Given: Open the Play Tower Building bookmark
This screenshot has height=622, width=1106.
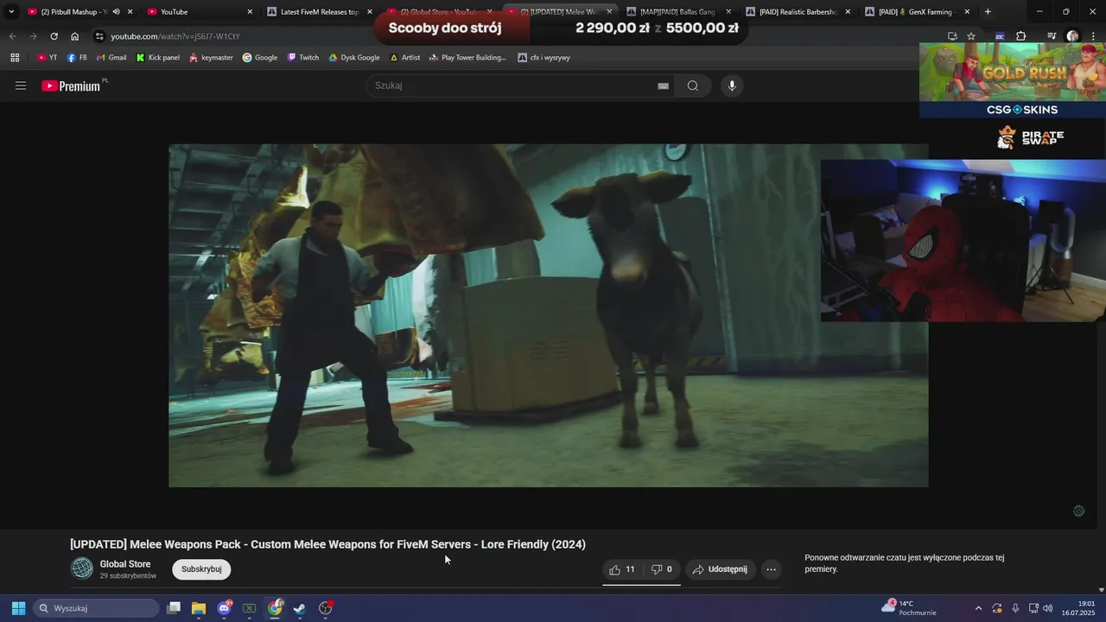Looking at the screenshot, I should [467, 58].
